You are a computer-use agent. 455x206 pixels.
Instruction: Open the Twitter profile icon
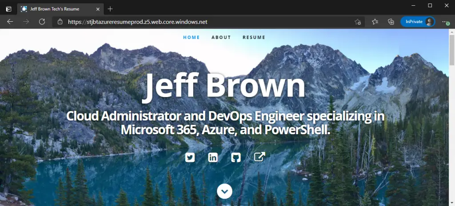[x=190, y=157]
